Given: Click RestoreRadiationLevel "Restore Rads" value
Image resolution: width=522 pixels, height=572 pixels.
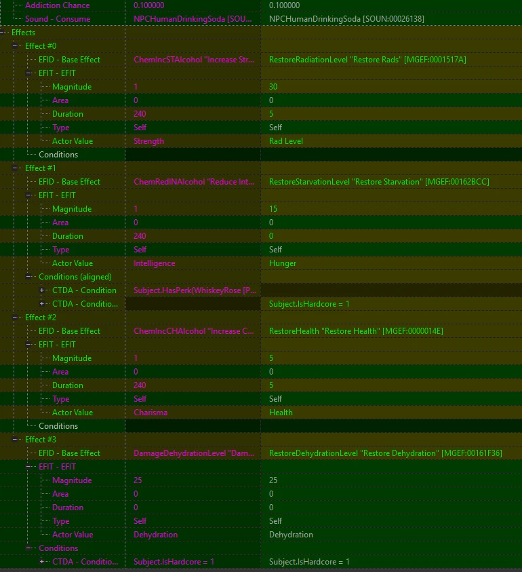Looking at the screenshot, I should (x=367, y=60).
